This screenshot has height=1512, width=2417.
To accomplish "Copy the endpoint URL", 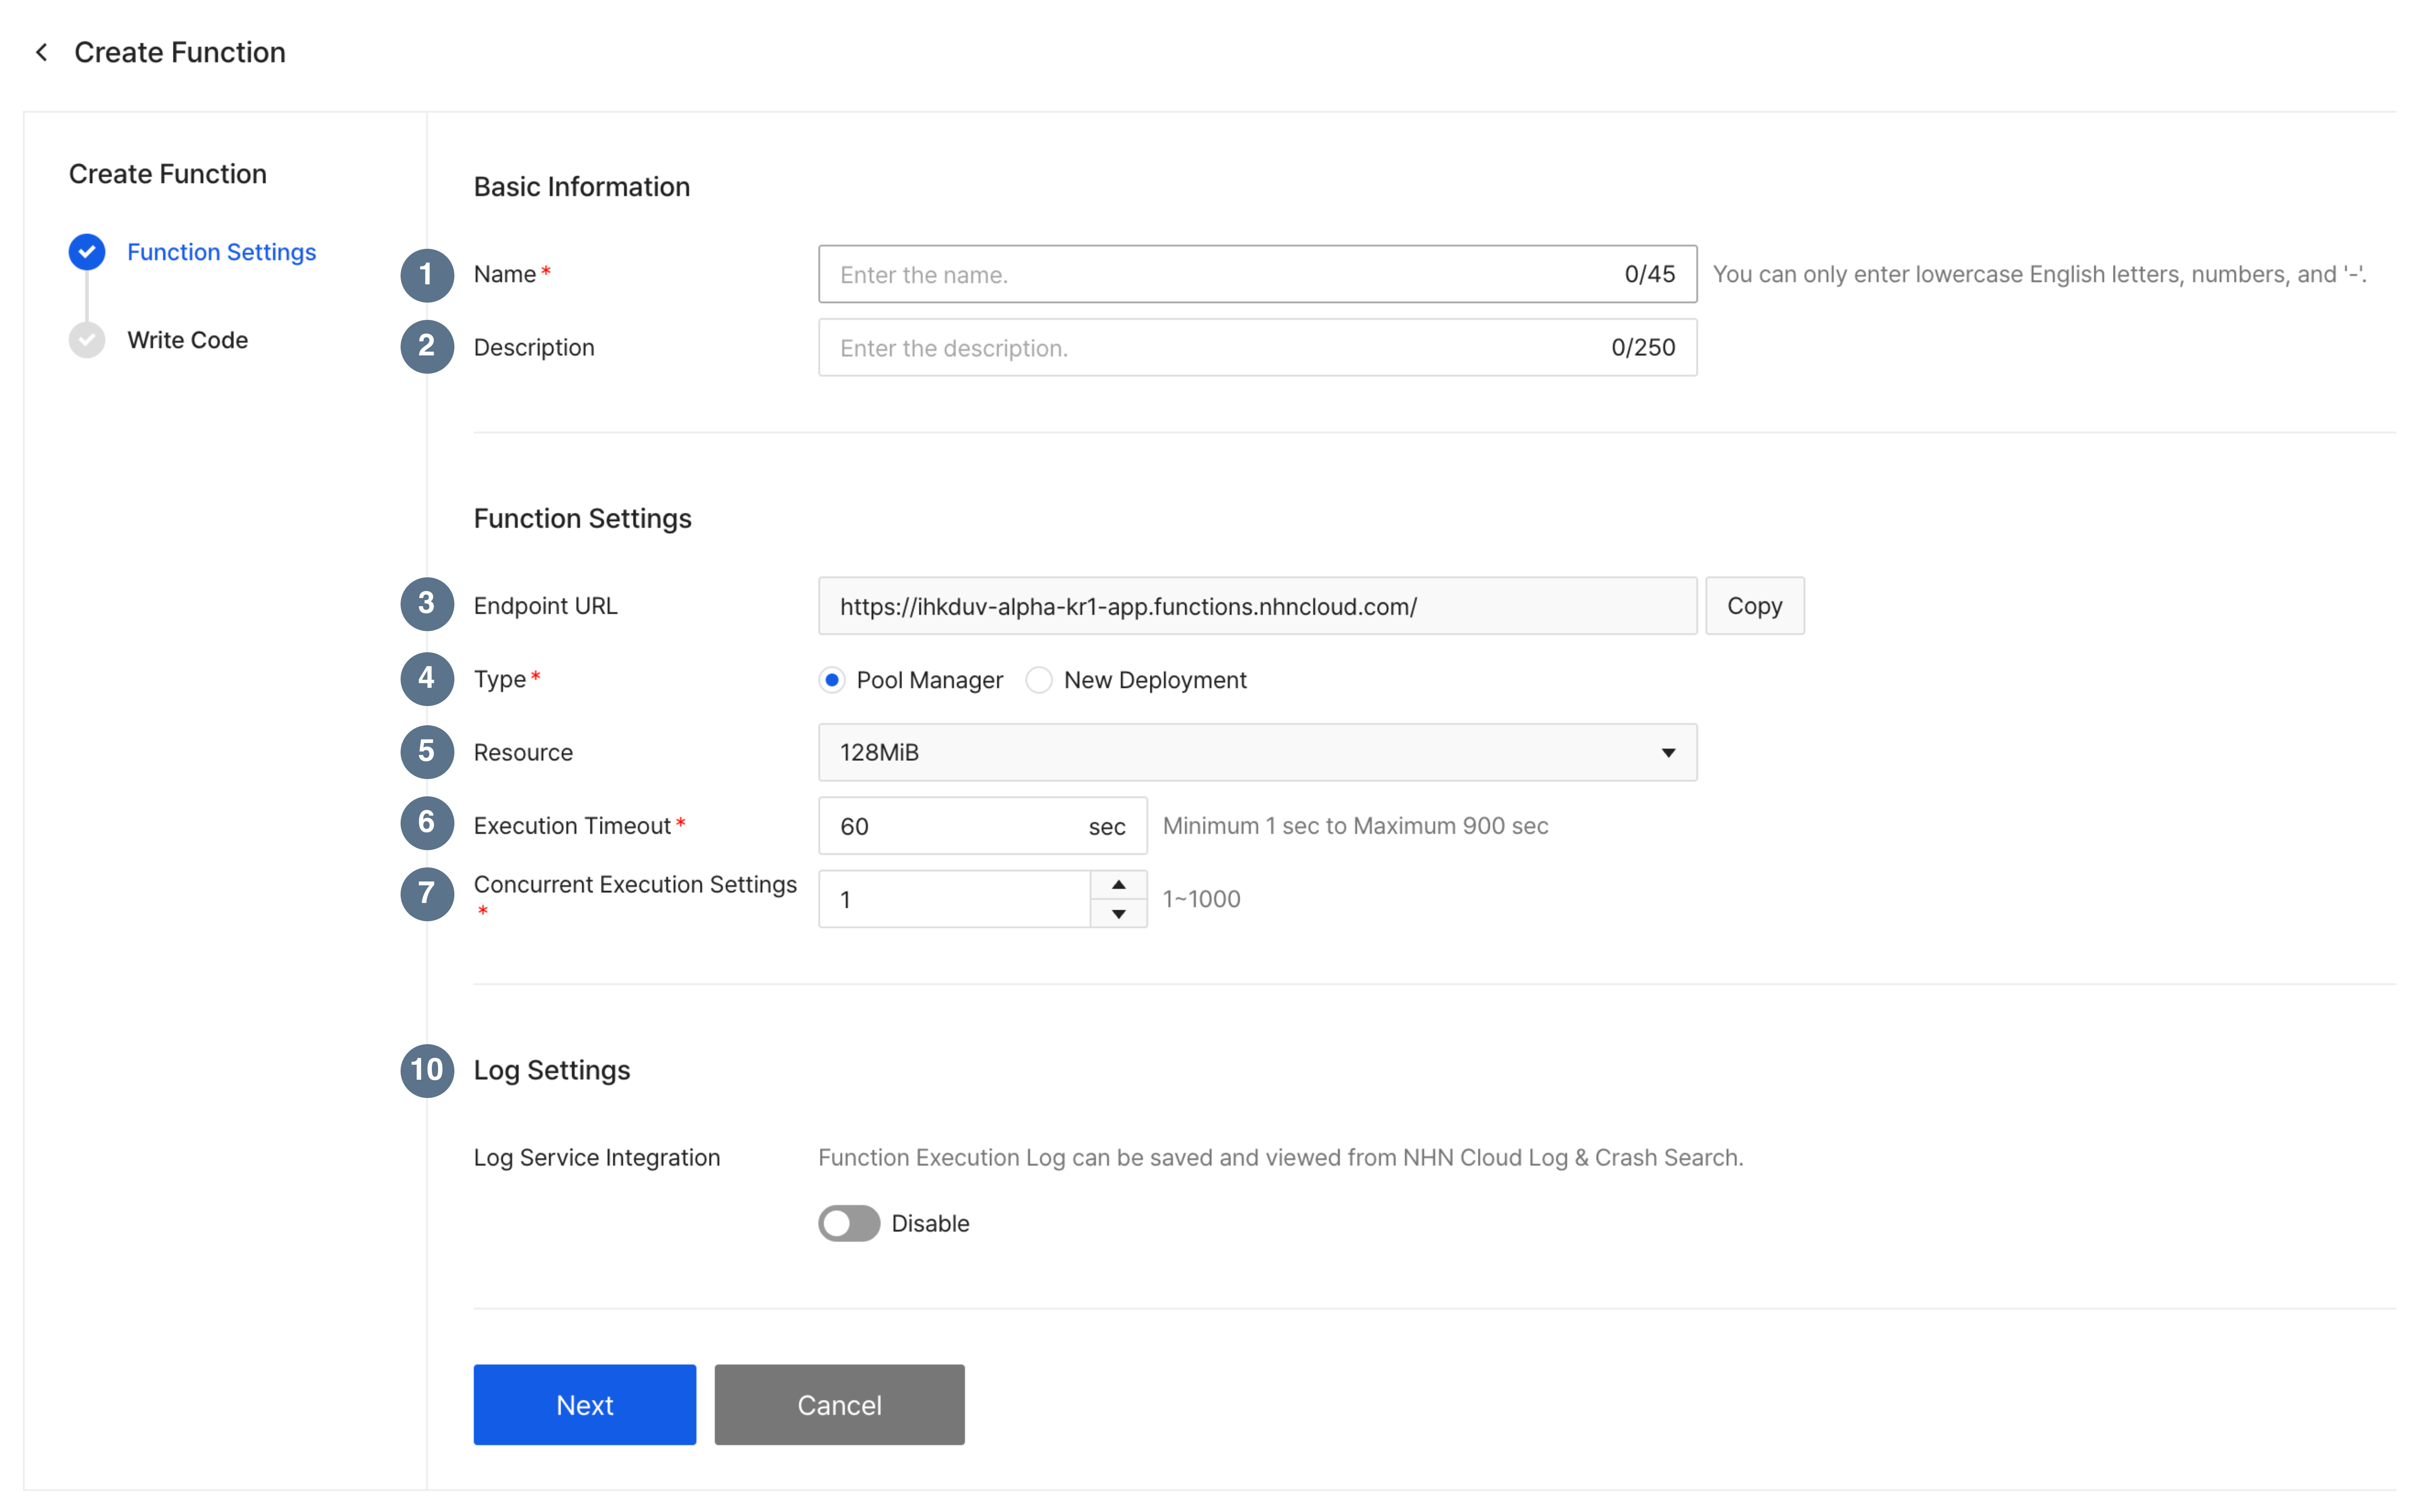I will point(1754,606).
